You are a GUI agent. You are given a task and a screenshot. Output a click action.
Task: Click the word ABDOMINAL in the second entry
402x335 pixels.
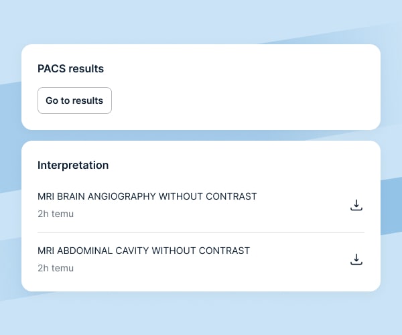[x=86, y=251]
